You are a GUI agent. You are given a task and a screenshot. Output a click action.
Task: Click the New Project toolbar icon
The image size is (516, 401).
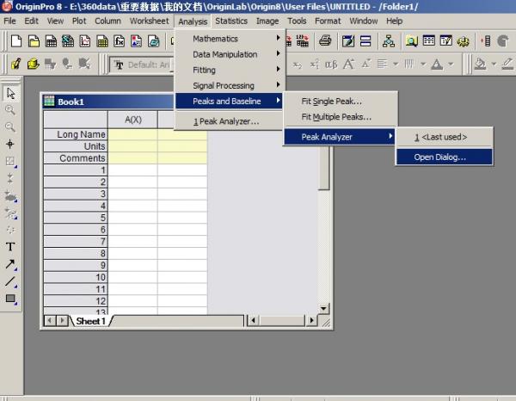16,41
